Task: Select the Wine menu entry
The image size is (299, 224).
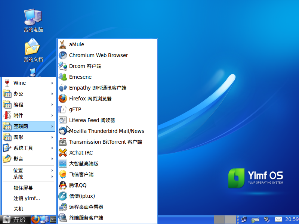Action: [29, 83]
